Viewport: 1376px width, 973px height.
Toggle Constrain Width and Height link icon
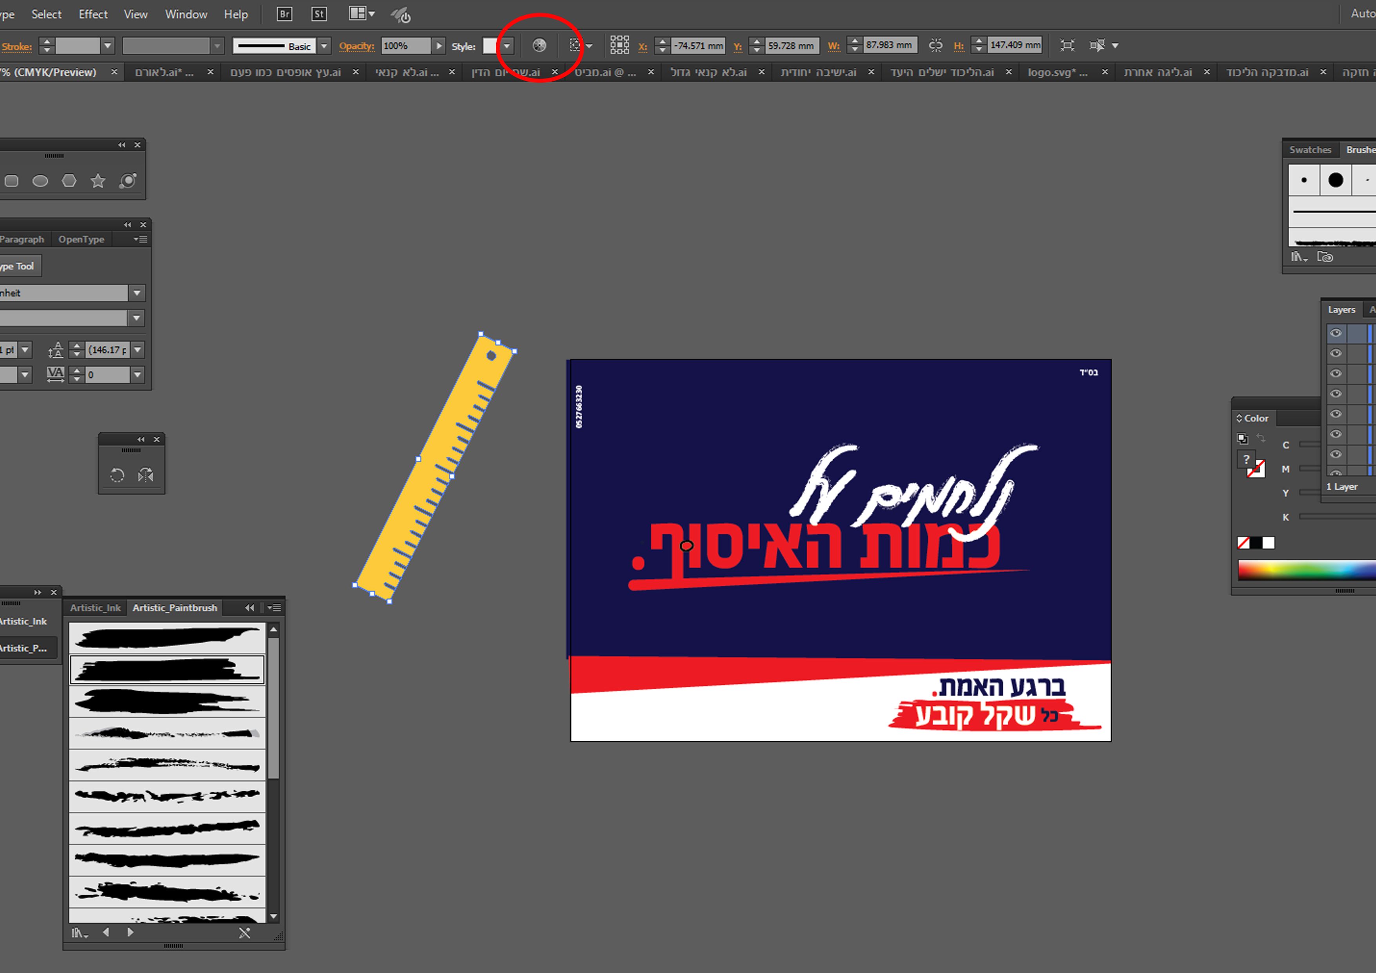tap(936, 46)
